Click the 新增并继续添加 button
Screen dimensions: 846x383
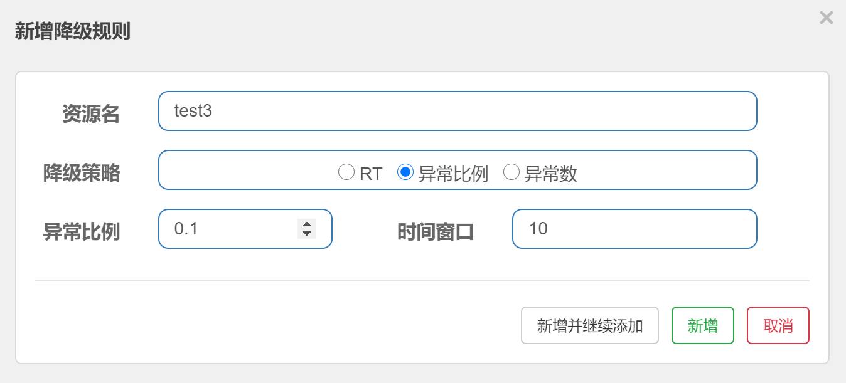590,325
